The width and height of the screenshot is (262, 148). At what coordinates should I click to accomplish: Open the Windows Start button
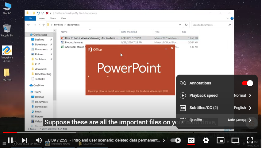[x=5, y=143]
